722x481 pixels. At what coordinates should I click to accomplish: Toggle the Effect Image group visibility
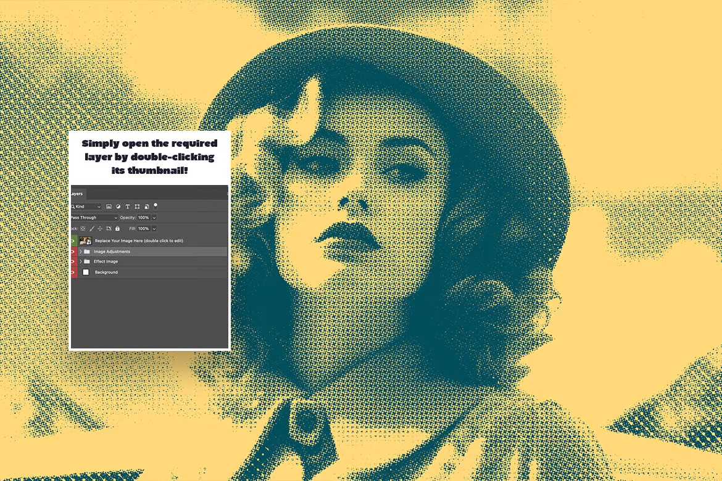(72, 261)
